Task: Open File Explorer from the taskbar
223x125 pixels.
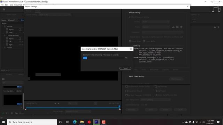Action: point(82,122)
